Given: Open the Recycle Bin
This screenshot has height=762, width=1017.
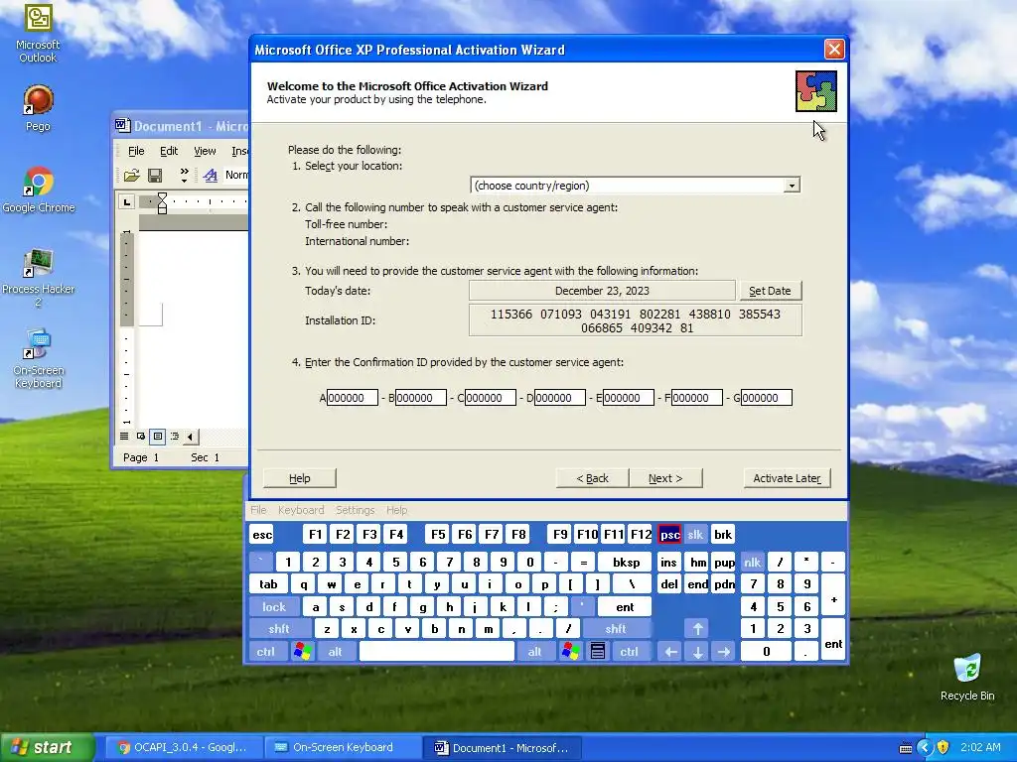Looking at the screenshot, I should click(x=967, y=678).
